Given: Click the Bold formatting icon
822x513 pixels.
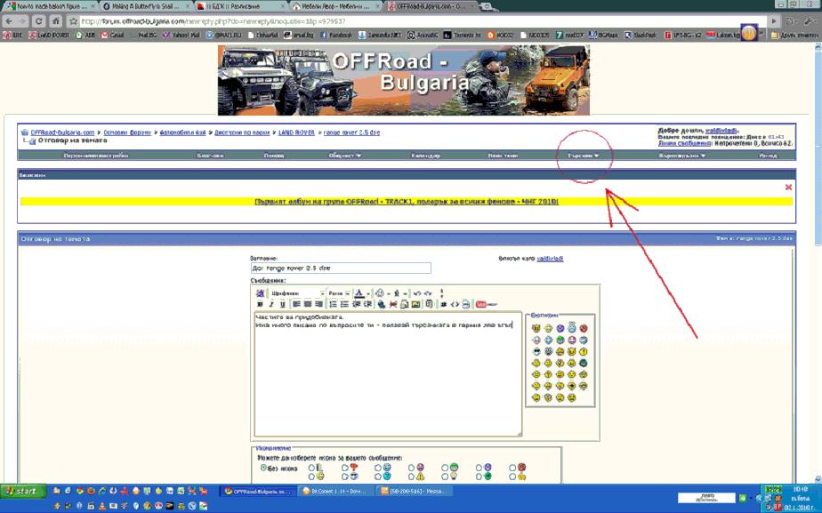Looking at the screenshot, I should tap(260, 304).
